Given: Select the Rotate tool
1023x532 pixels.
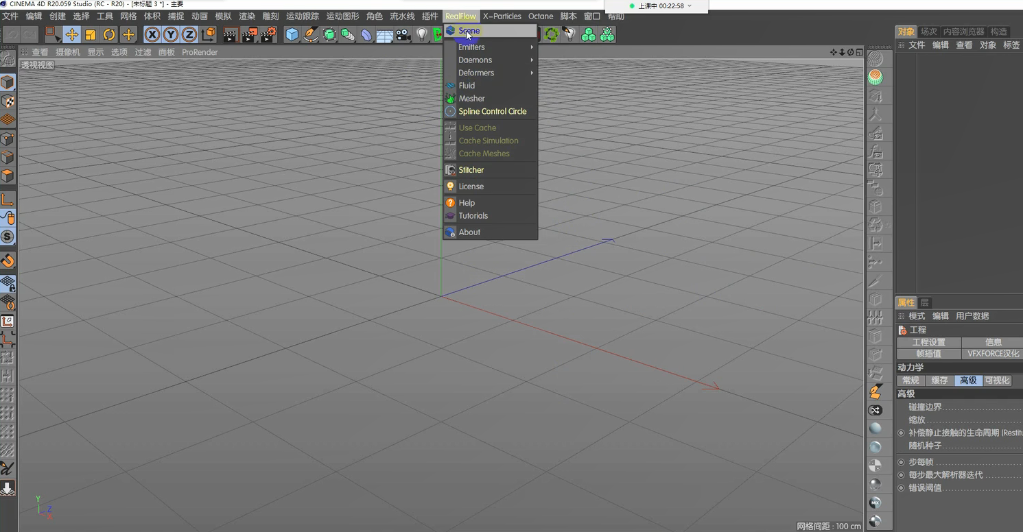Looking at the screenshot, I should click(x=108, y=34).
